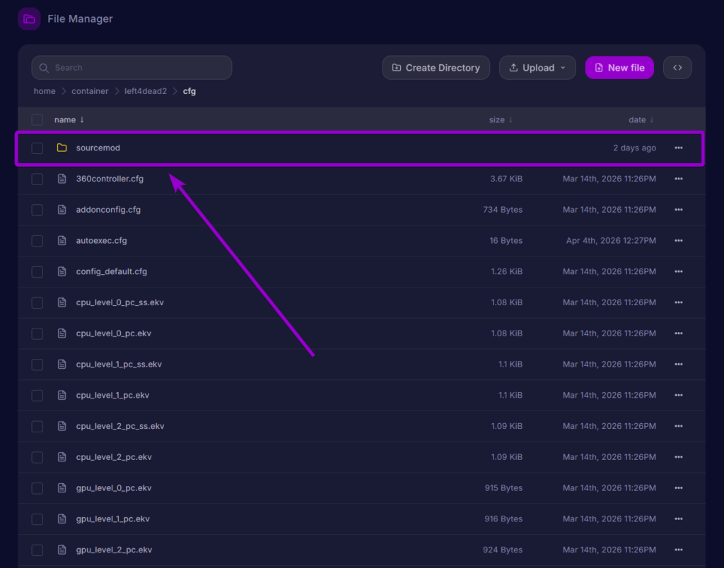This screenshot has height=568, width=724.
Task: Click the document icon beside autoexec.cfg
Action: pos(61,240)
